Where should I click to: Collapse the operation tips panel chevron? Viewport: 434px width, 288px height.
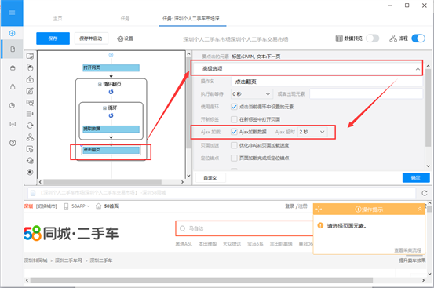pyautogui.click(x=420, y=210)
